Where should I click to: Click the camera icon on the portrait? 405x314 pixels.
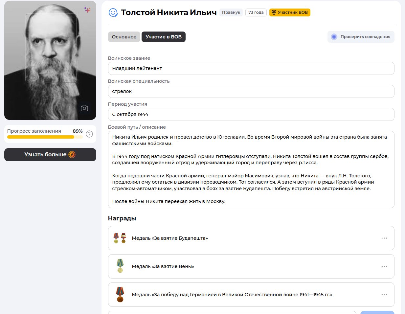click(x=84, y=108)
